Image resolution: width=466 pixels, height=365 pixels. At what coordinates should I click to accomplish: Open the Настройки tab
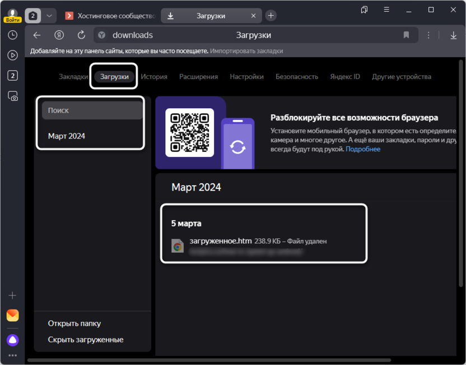[x=246, y=77]
